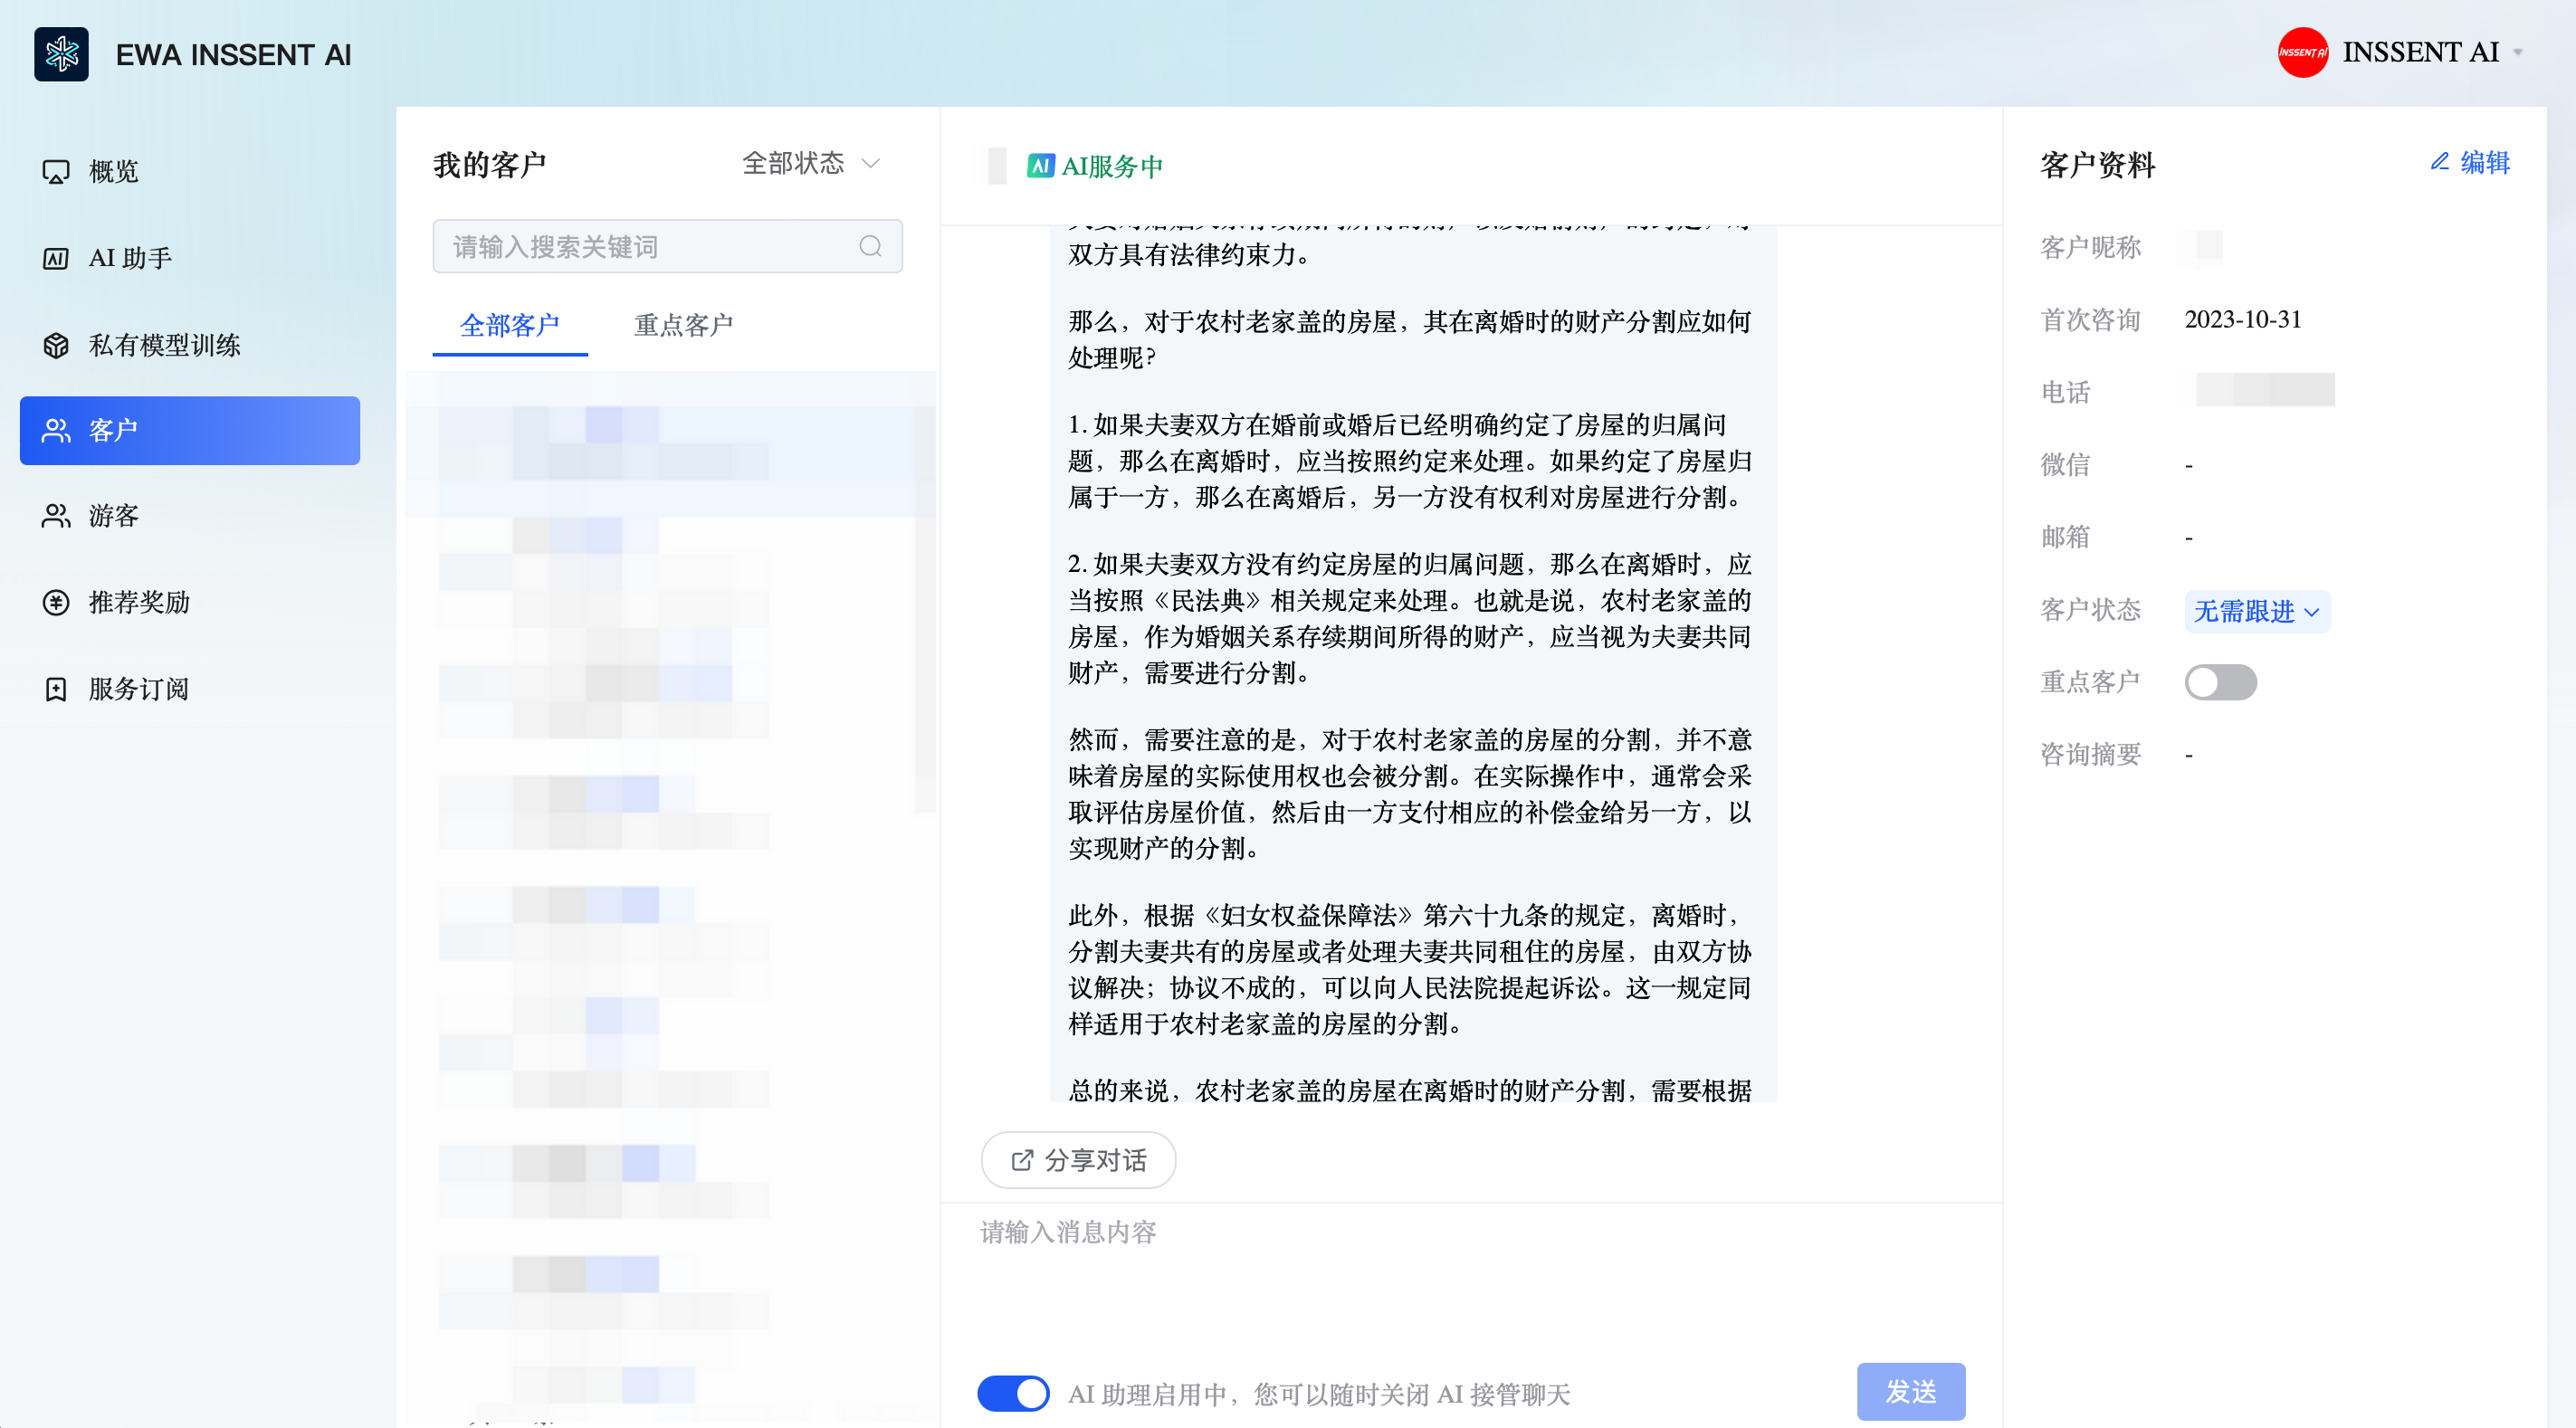2576x1428 pixels.
Task: Open the AI 助手 menu item
Action: (190, 258)
